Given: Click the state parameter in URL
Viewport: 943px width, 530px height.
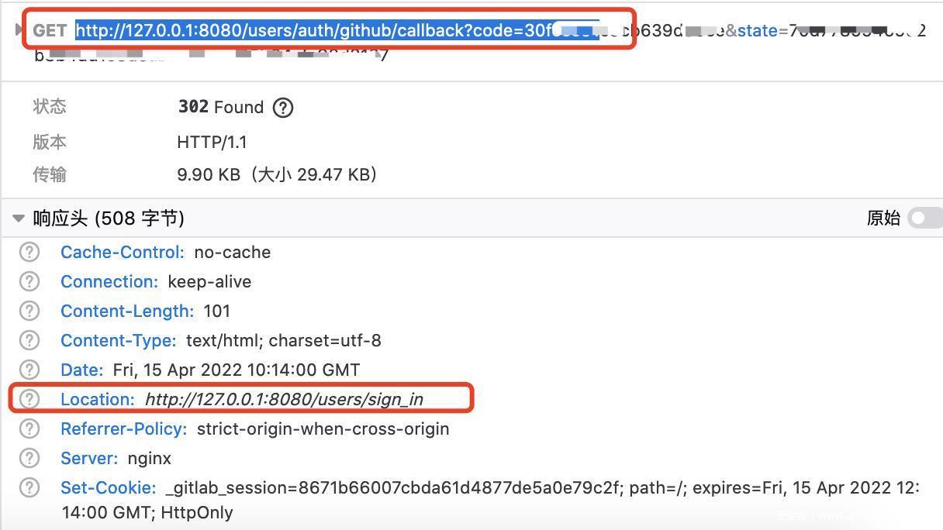Looking at the screenshot, I should (x=757, y=30).
